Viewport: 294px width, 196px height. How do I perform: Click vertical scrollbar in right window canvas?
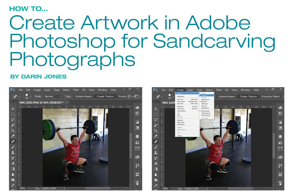(274, 146)
